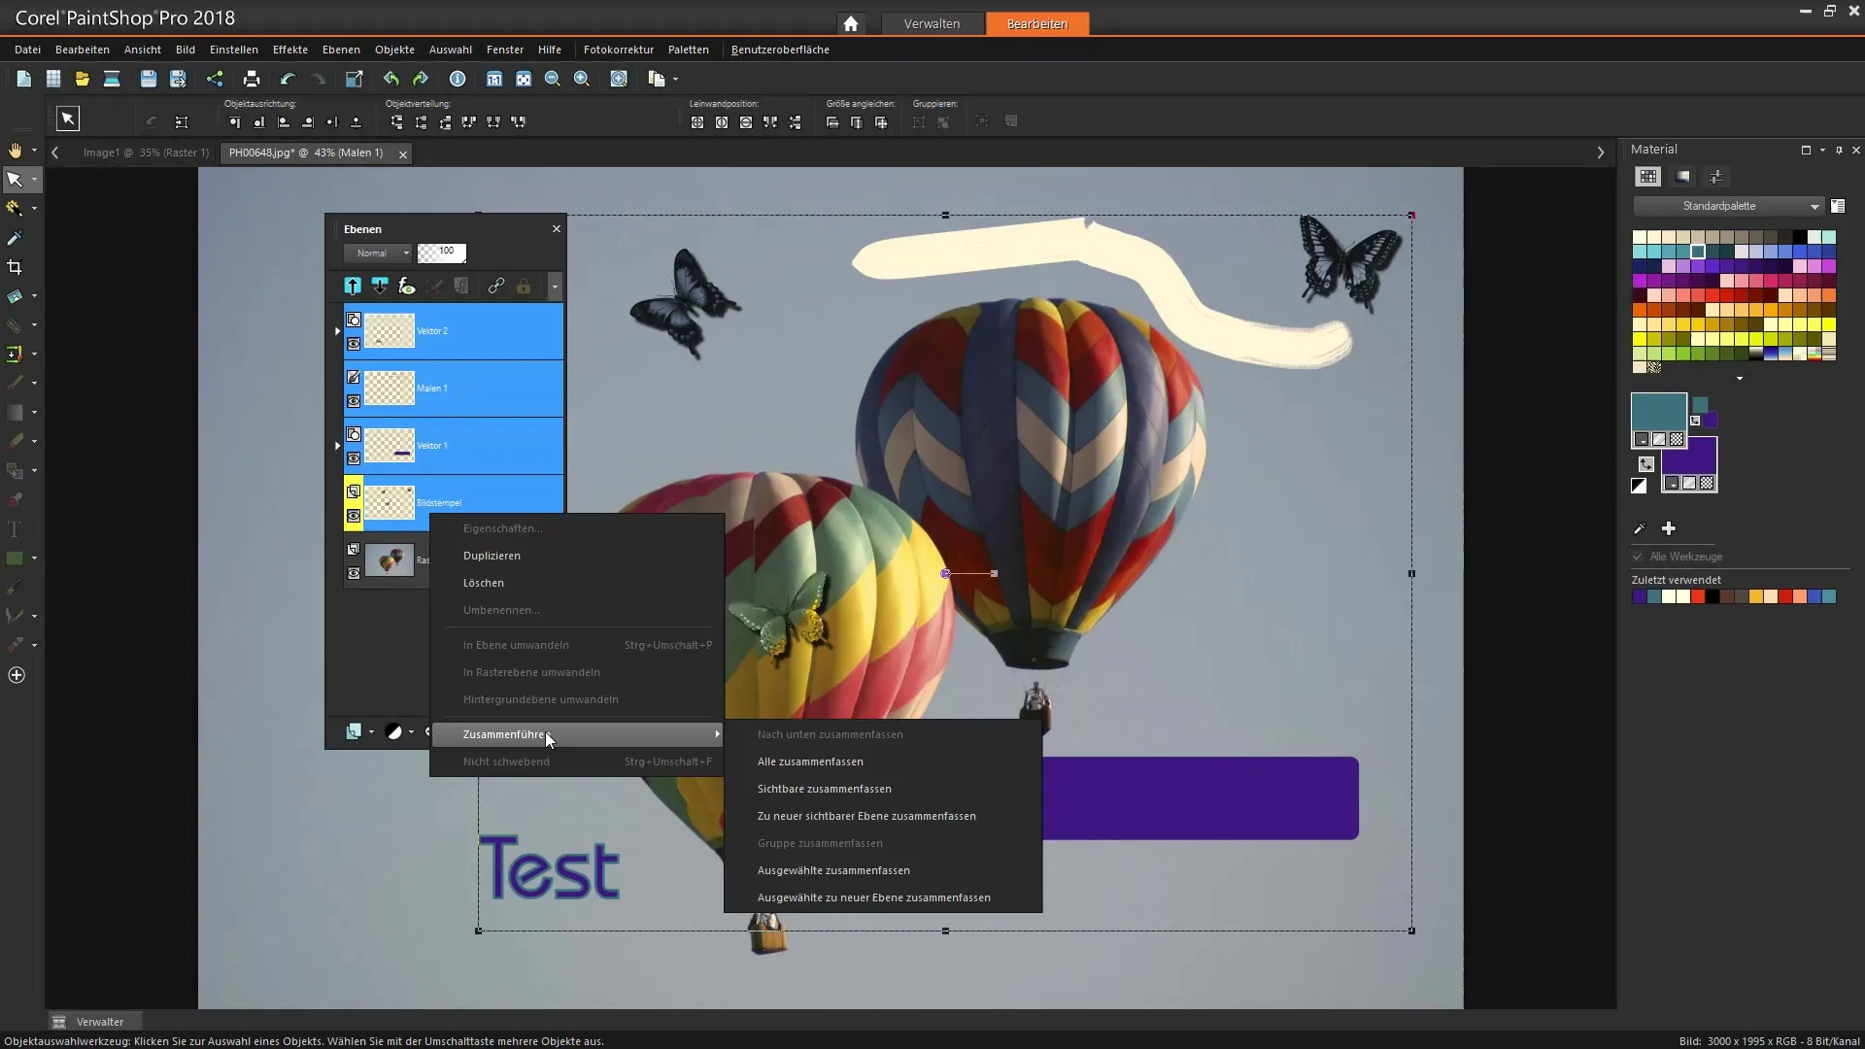The height and width of the screenshot is (1049, 1865).
Task: Toggle the Material gradient mode button
Action: point(1683,177)
